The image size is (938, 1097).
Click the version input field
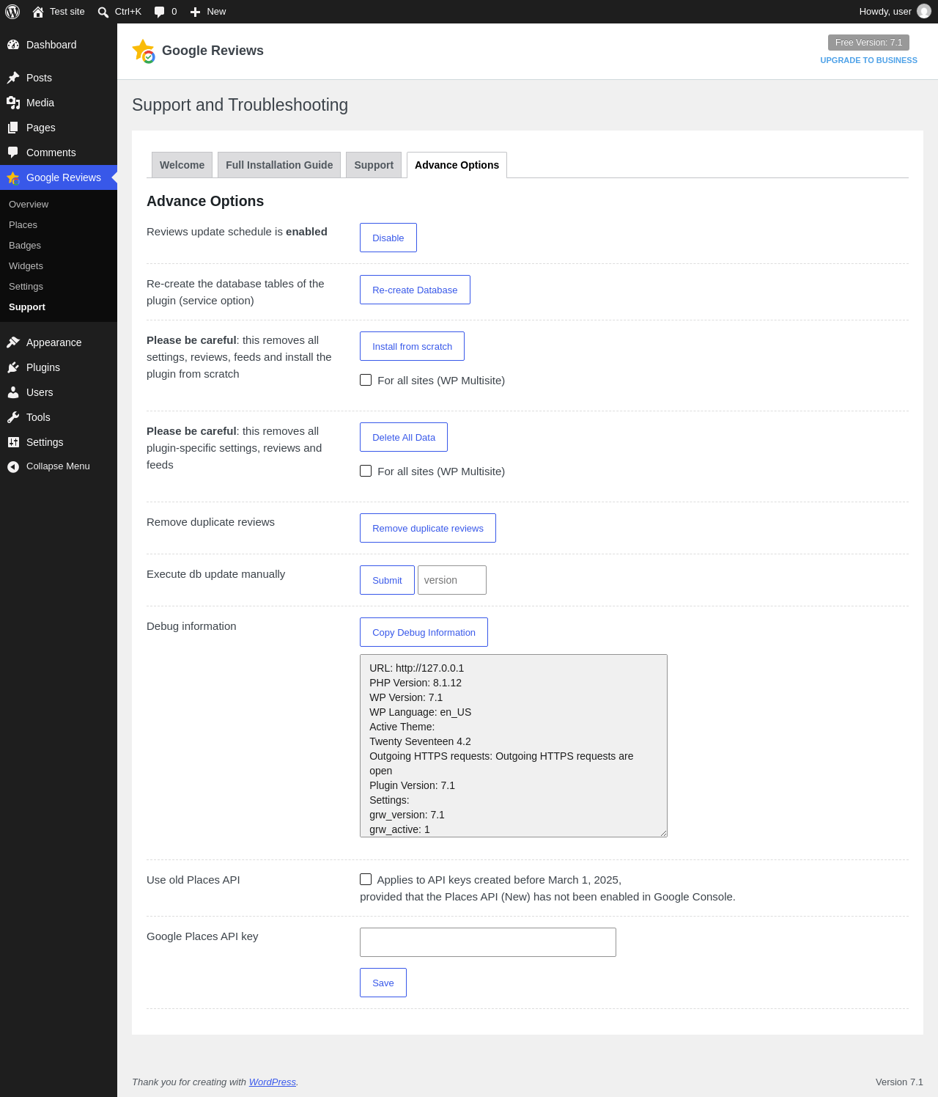tap(452, 580)
